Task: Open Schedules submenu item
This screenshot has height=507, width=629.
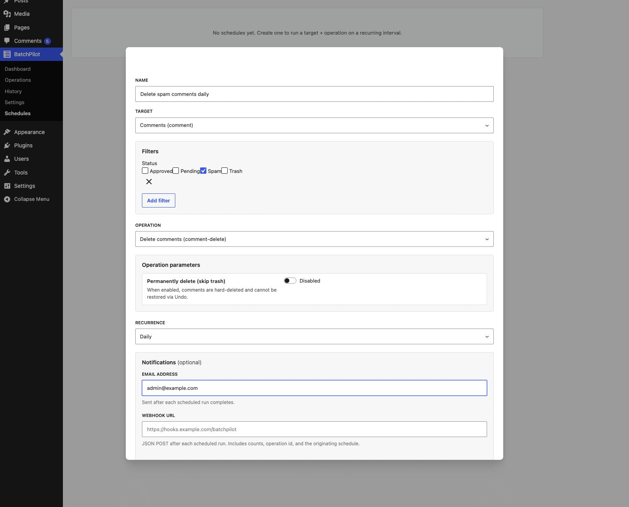Action: (18, 113)
